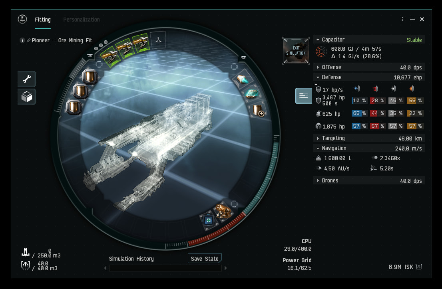Select the top low-slot module
This screenshot has height=289, width=442.
coord(90,76)
